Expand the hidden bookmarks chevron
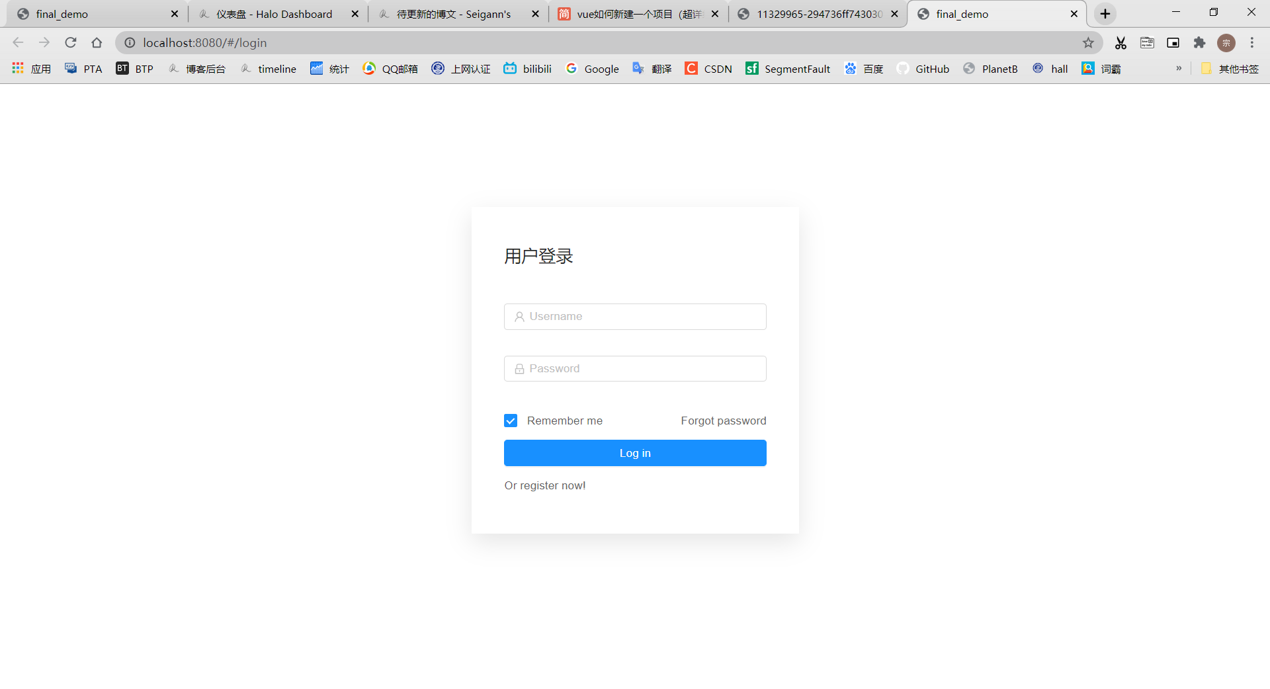Screen dimensions: 1270x689 tap(1179, 68)
